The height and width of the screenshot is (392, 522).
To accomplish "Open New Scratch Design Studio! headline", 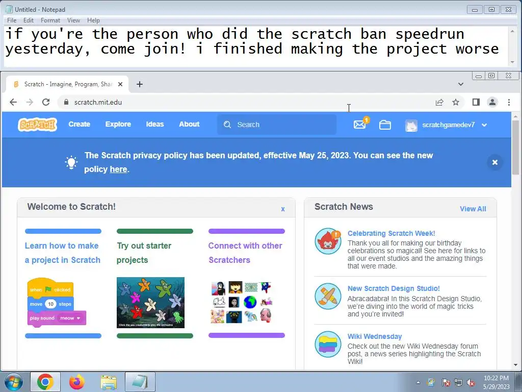I will (x=394, y=288).
